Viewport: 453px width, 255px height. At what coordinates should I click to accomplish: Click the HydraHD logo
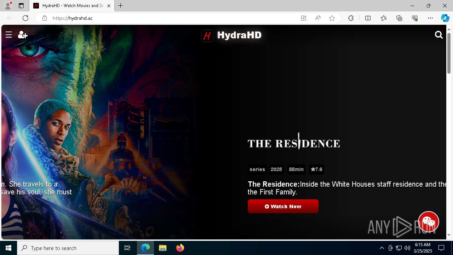(231, 35)
